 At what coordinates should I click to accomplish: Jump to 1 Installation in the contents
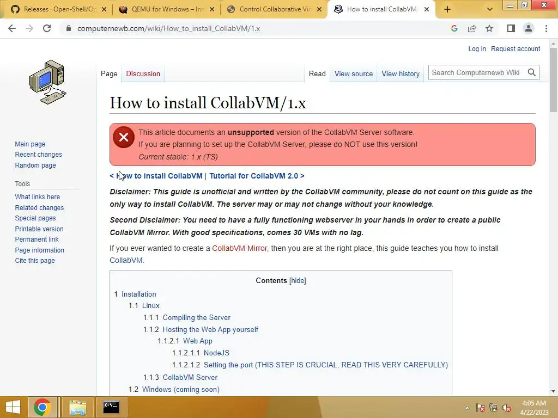139,294
